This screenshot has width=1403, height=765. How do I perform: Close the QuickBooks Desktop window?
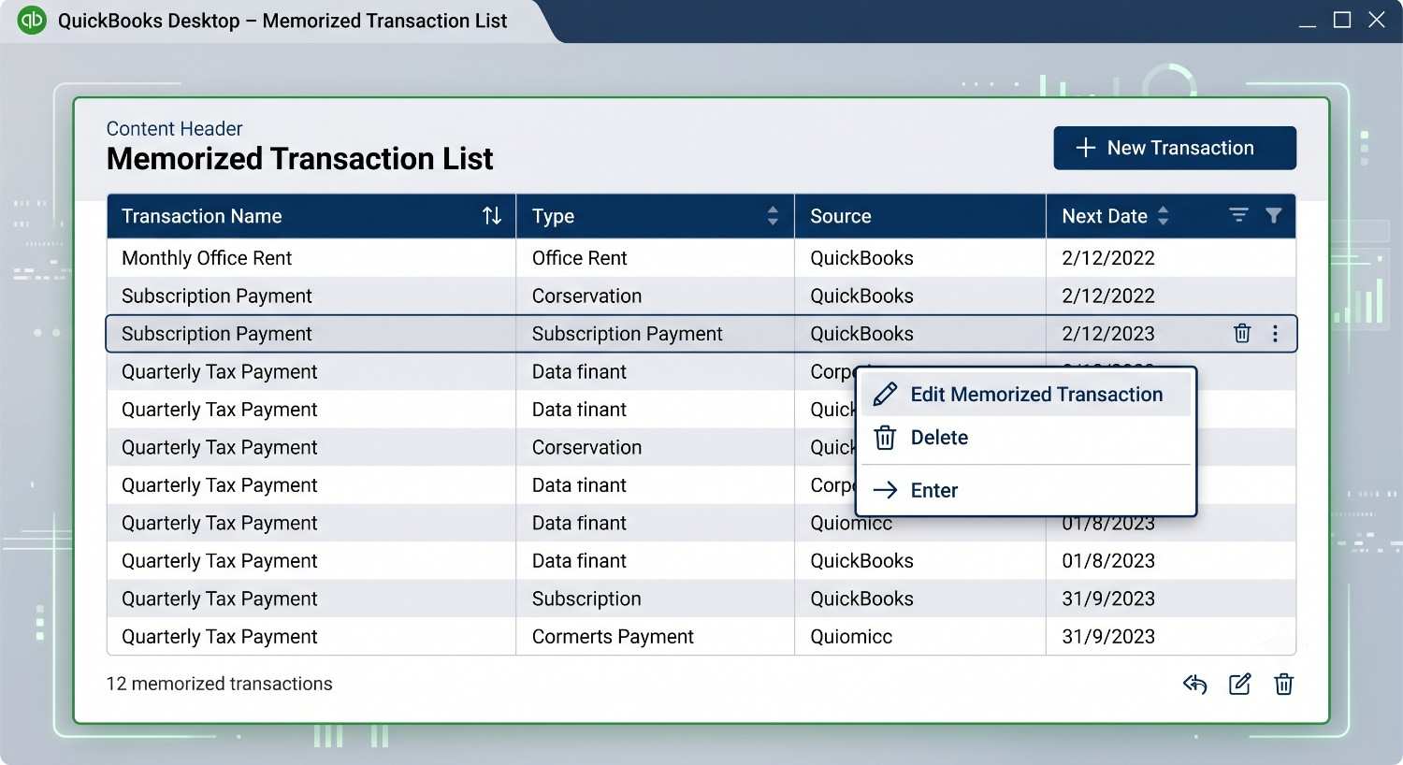[x=1377, y=20]
